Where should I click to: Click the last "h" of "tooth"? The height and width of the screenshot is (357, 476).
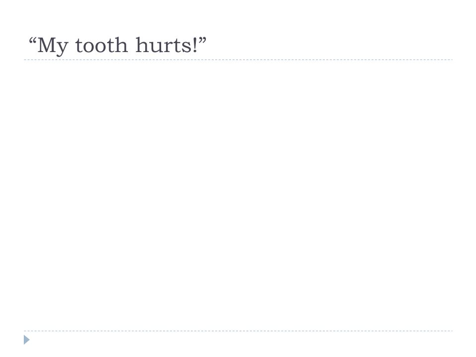point(122,45)
